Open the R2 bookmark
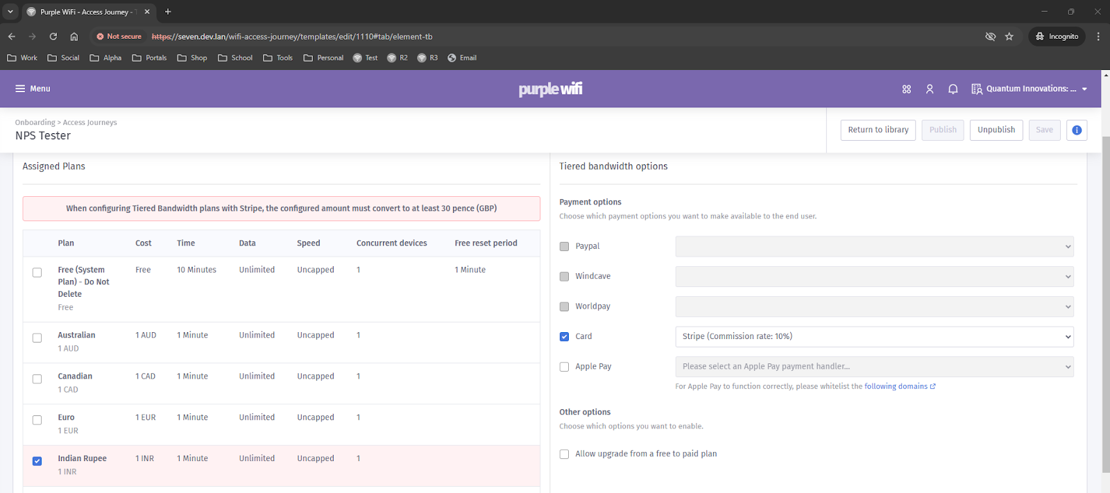The width and height of the screenshot is (1110, 493). click(x=398, y=58)
